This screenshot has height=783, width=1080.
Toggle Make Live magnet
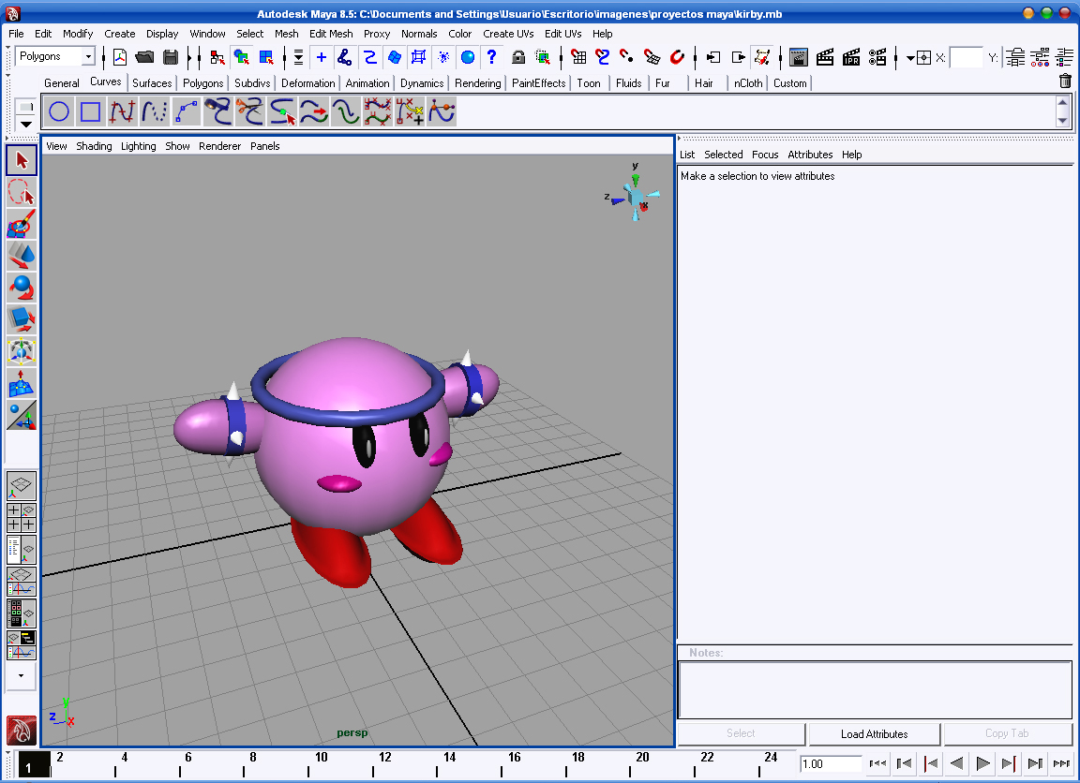pos(677,57)
